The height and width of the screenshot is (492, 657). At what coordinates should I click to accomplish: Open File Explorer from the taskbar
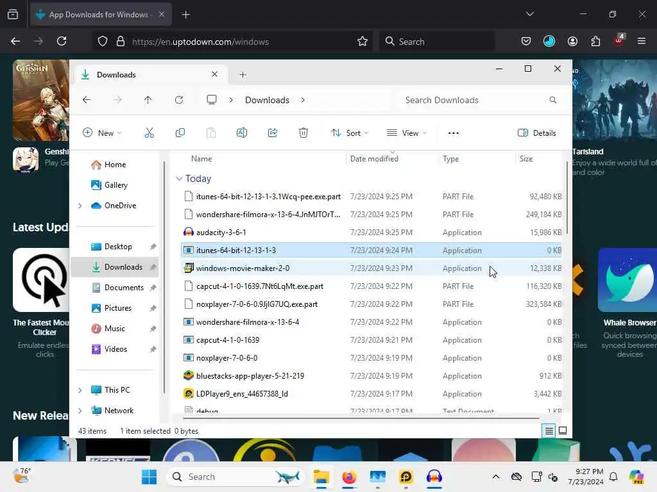[321, 477]
